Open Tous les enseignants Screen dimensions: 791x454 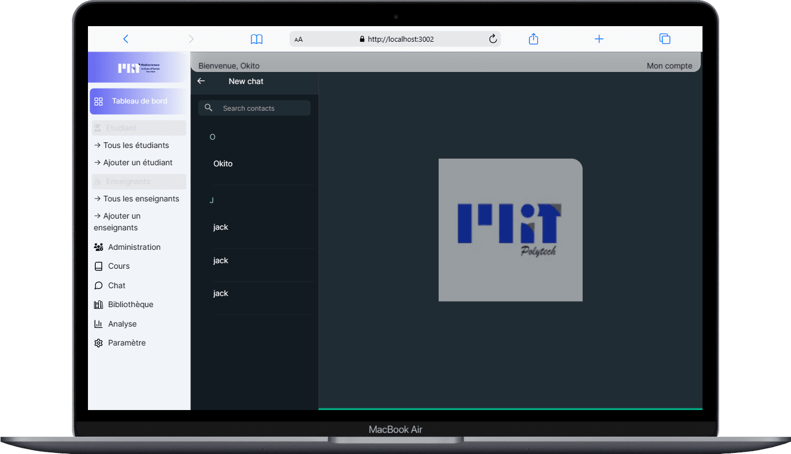click(x=137, y=199)
